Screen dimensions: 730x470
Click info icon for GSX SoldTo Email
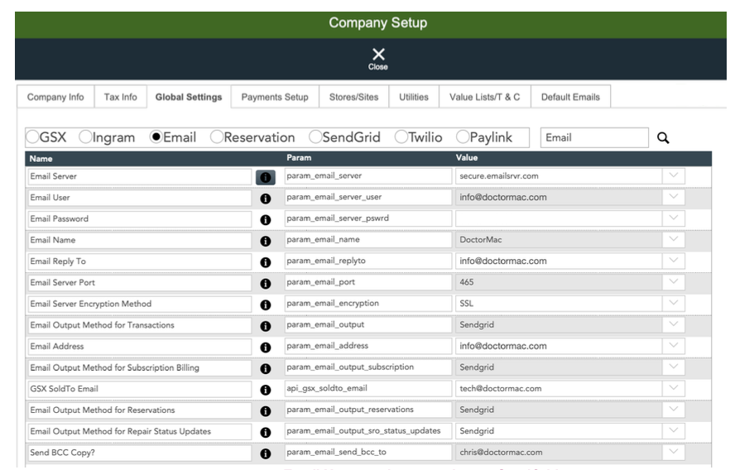pos(266,389)
